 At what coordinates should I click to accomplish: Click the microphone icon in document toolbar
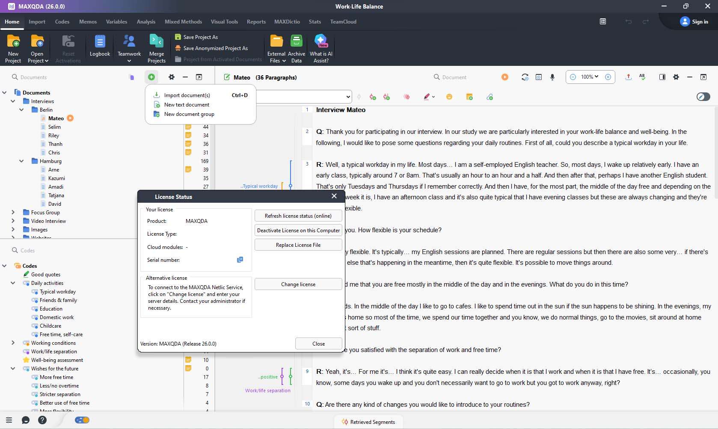552,77
